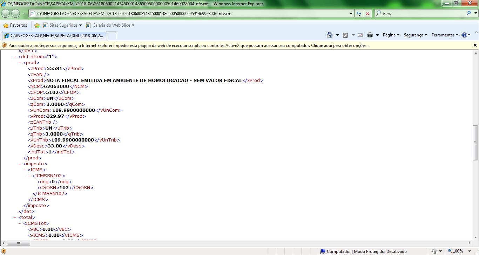Open the Segurança menu
Screen dimensions: 479x255
tap(416, 35)
